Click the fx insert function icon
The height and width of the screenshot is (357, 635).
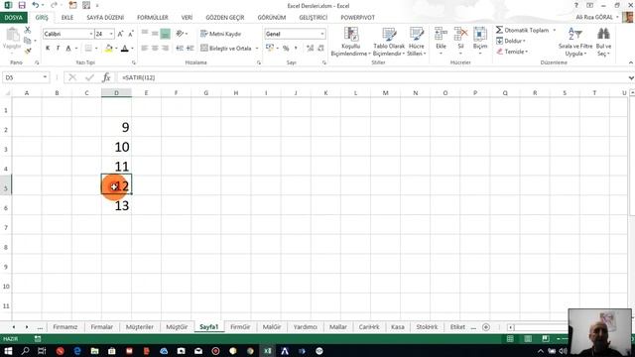pyautogui.click(x=106, y=77)
